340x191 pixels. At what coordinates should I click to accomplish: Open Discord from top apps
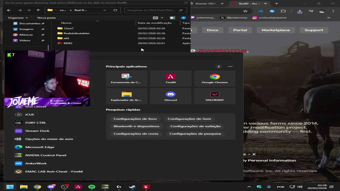point(171,96)
